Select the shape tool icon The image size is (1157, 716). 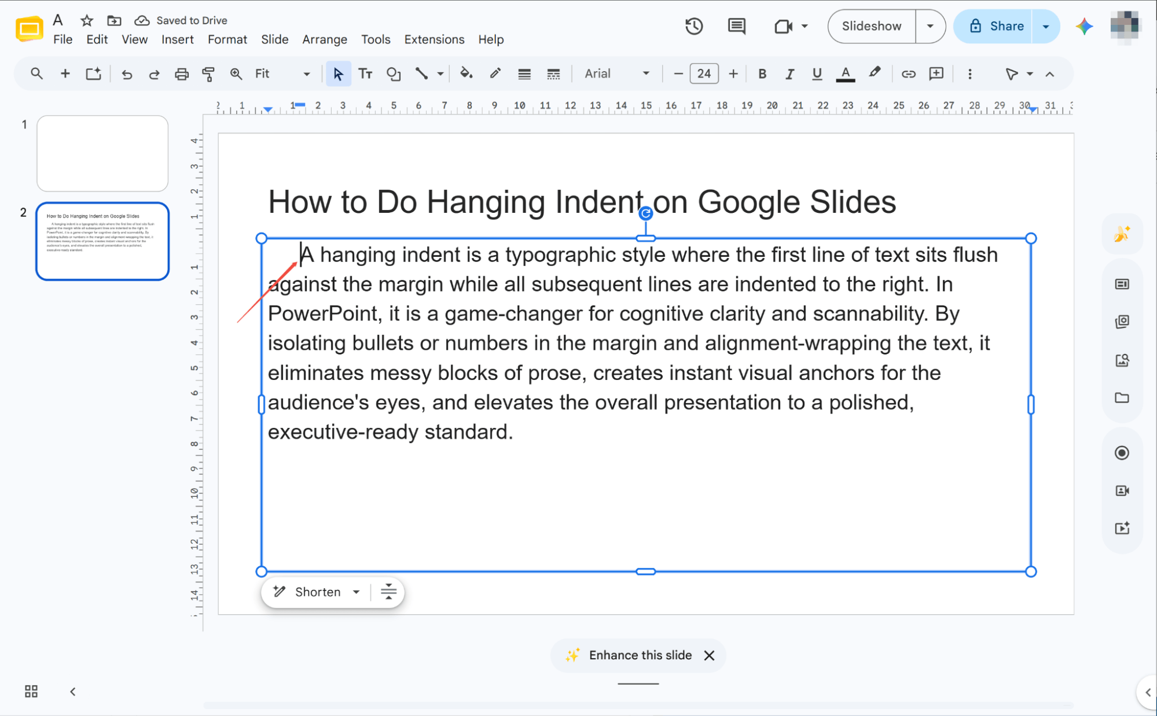[394, 74]
